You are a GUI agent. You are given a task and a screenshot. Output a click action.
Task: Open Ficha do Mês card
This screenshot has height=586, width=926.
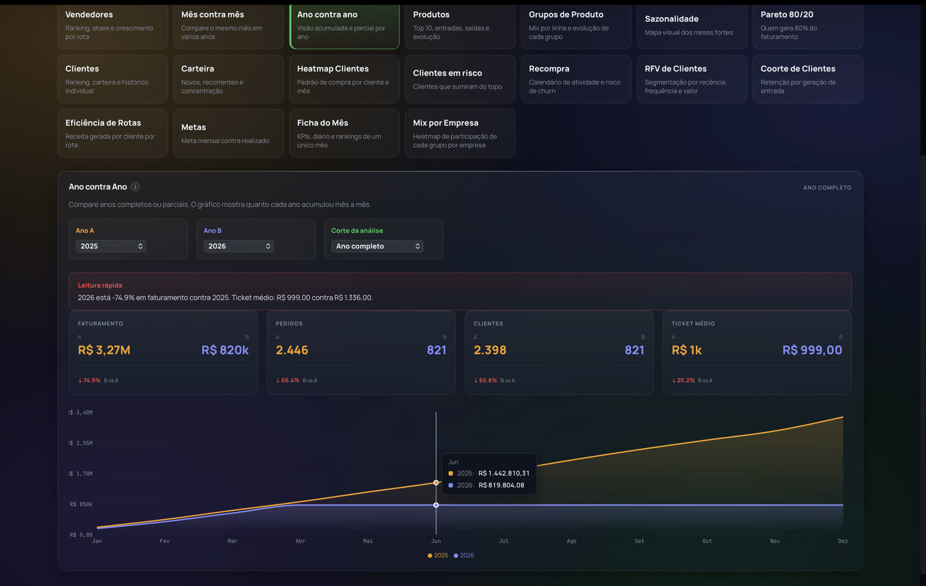(344, 133)
